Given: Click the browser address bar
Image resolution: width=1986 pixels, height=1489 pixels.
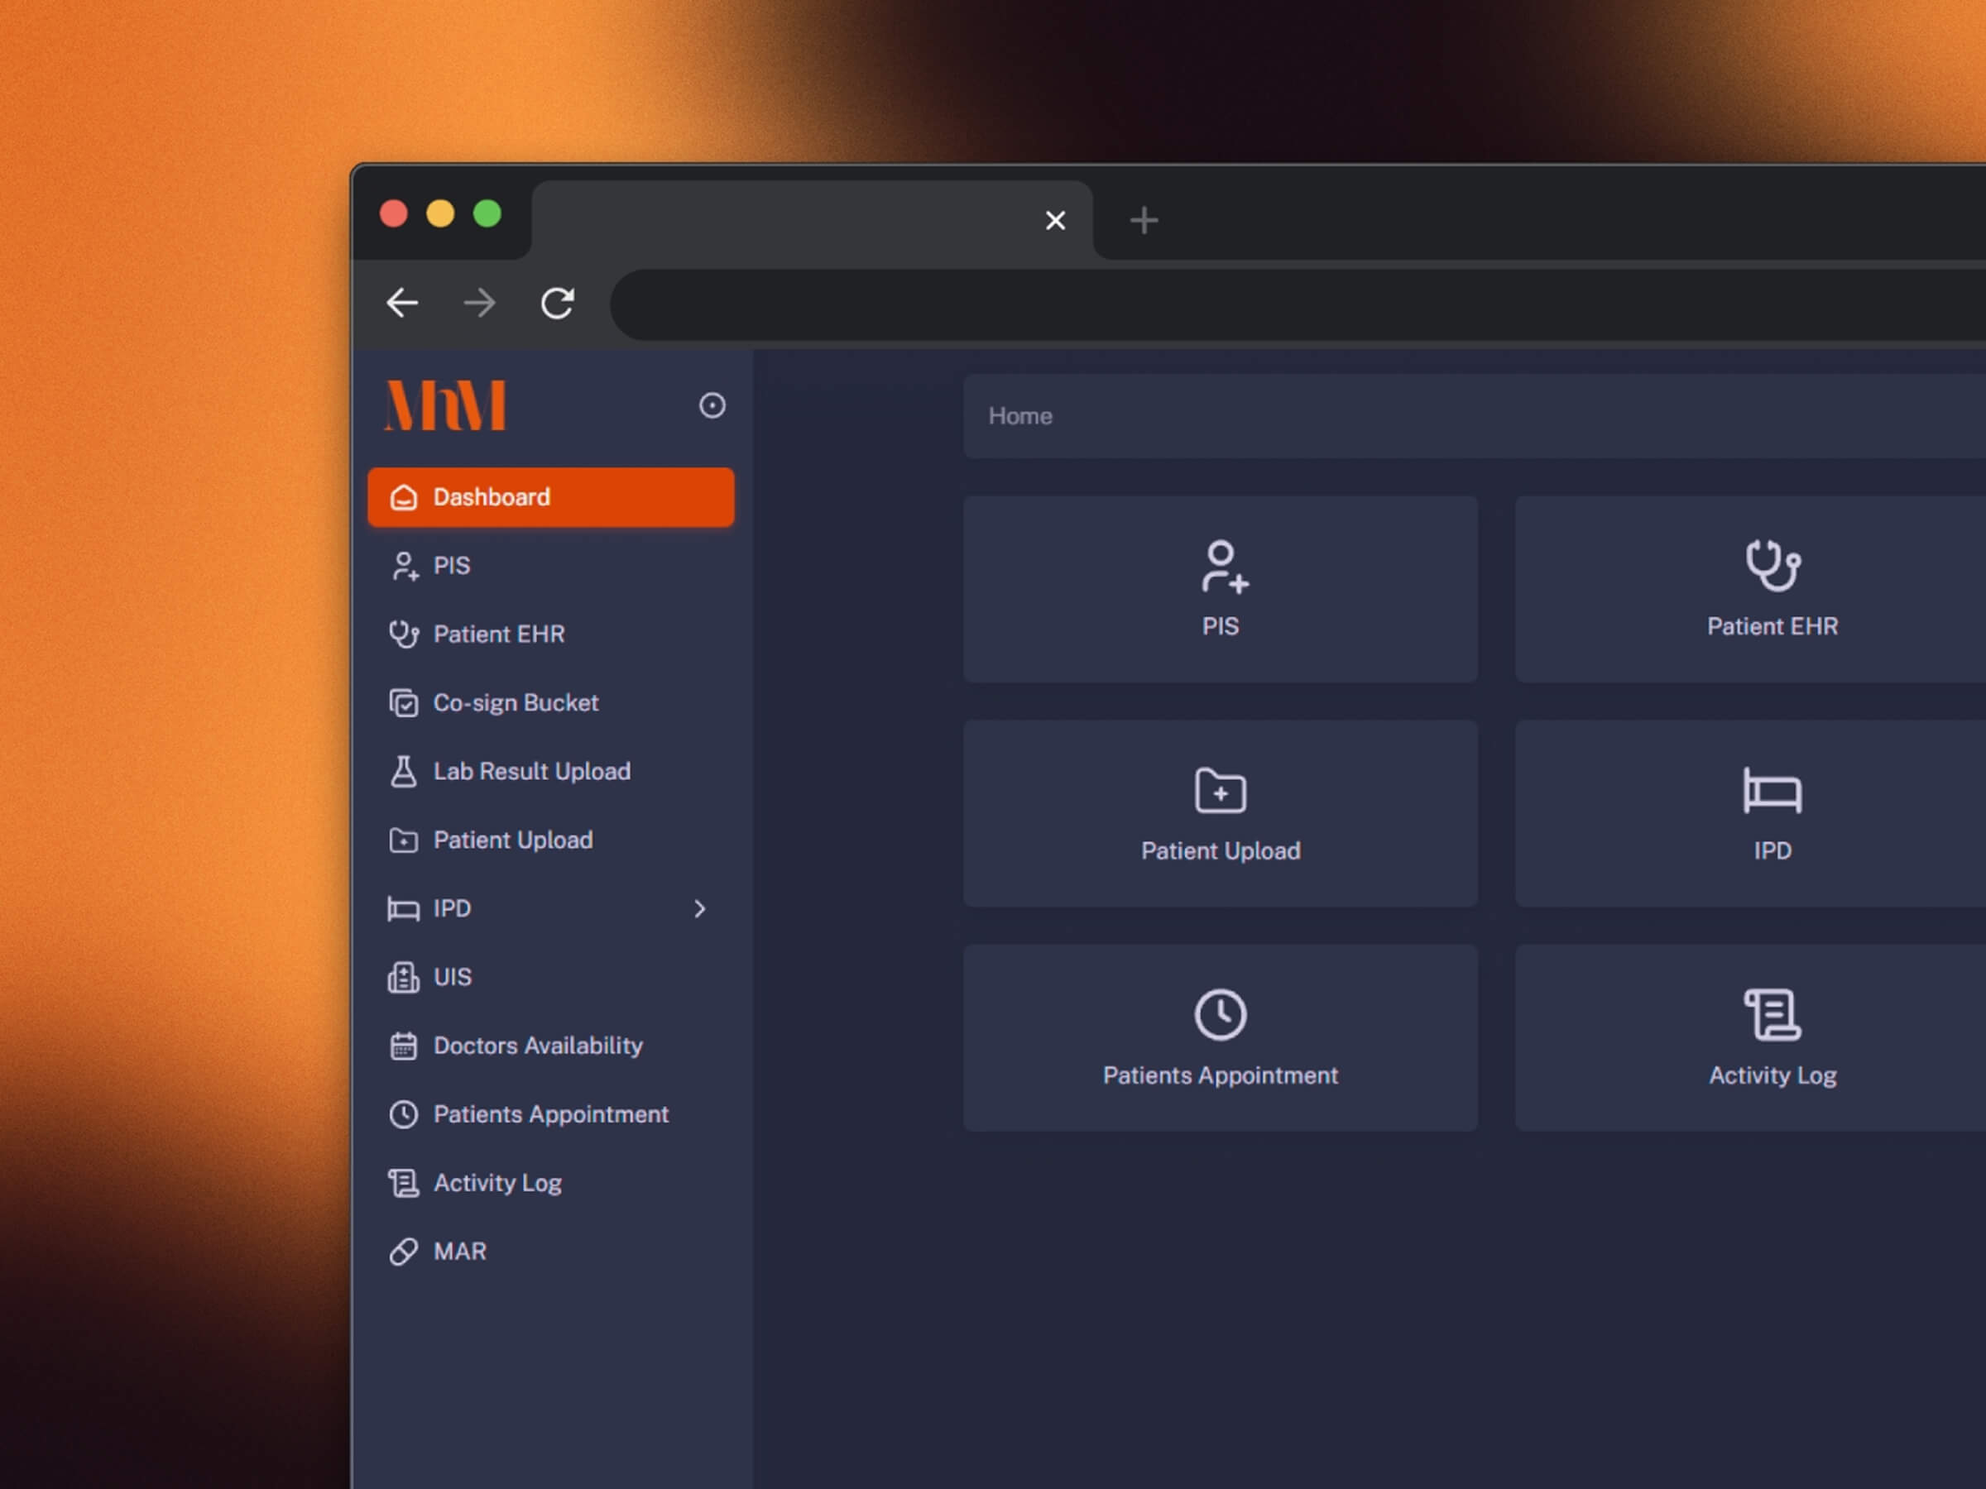Looking at the screenshot, I should (1257, 304).
